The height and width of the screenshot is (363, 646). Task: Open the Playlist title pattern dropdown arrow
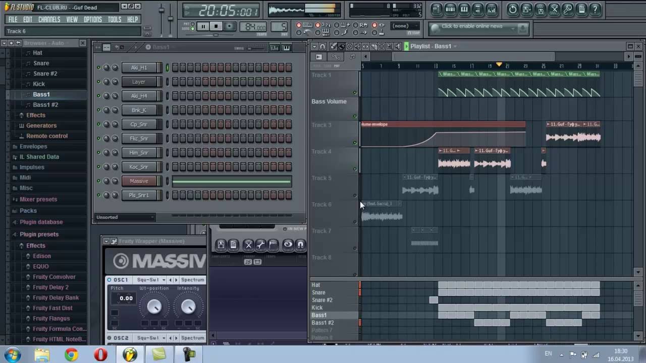tap(455, 46)
